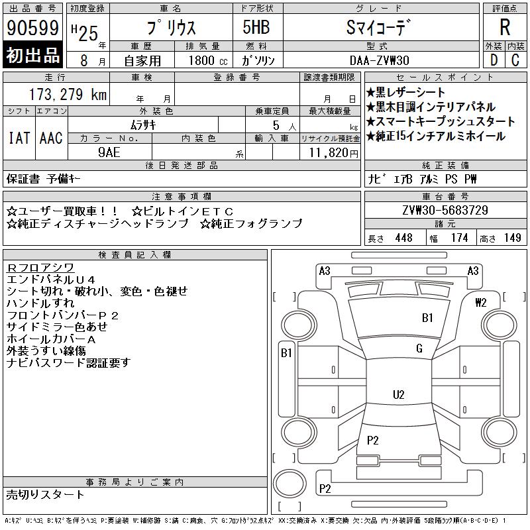Select the B1 mark on the hood
The height and width of the screenshot is (530, 530).
coord(427,318)
